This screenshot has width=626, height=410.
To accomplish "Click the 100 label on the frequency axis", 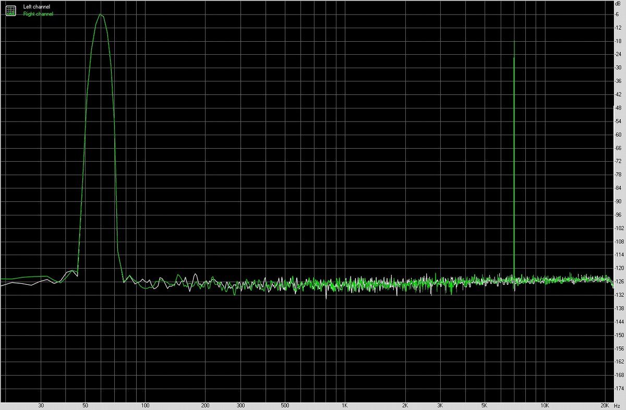I will [x=145, y=405].
